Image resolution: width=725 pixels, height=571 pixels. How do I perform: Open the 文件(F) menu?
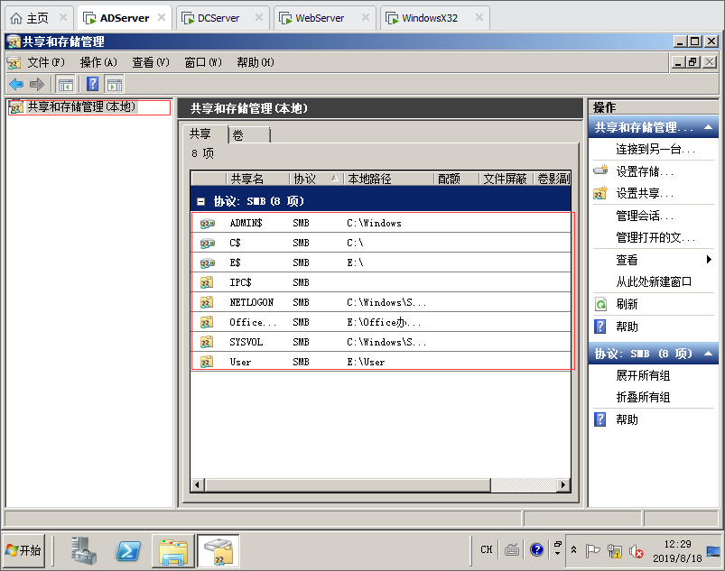(x=46, y=62)
